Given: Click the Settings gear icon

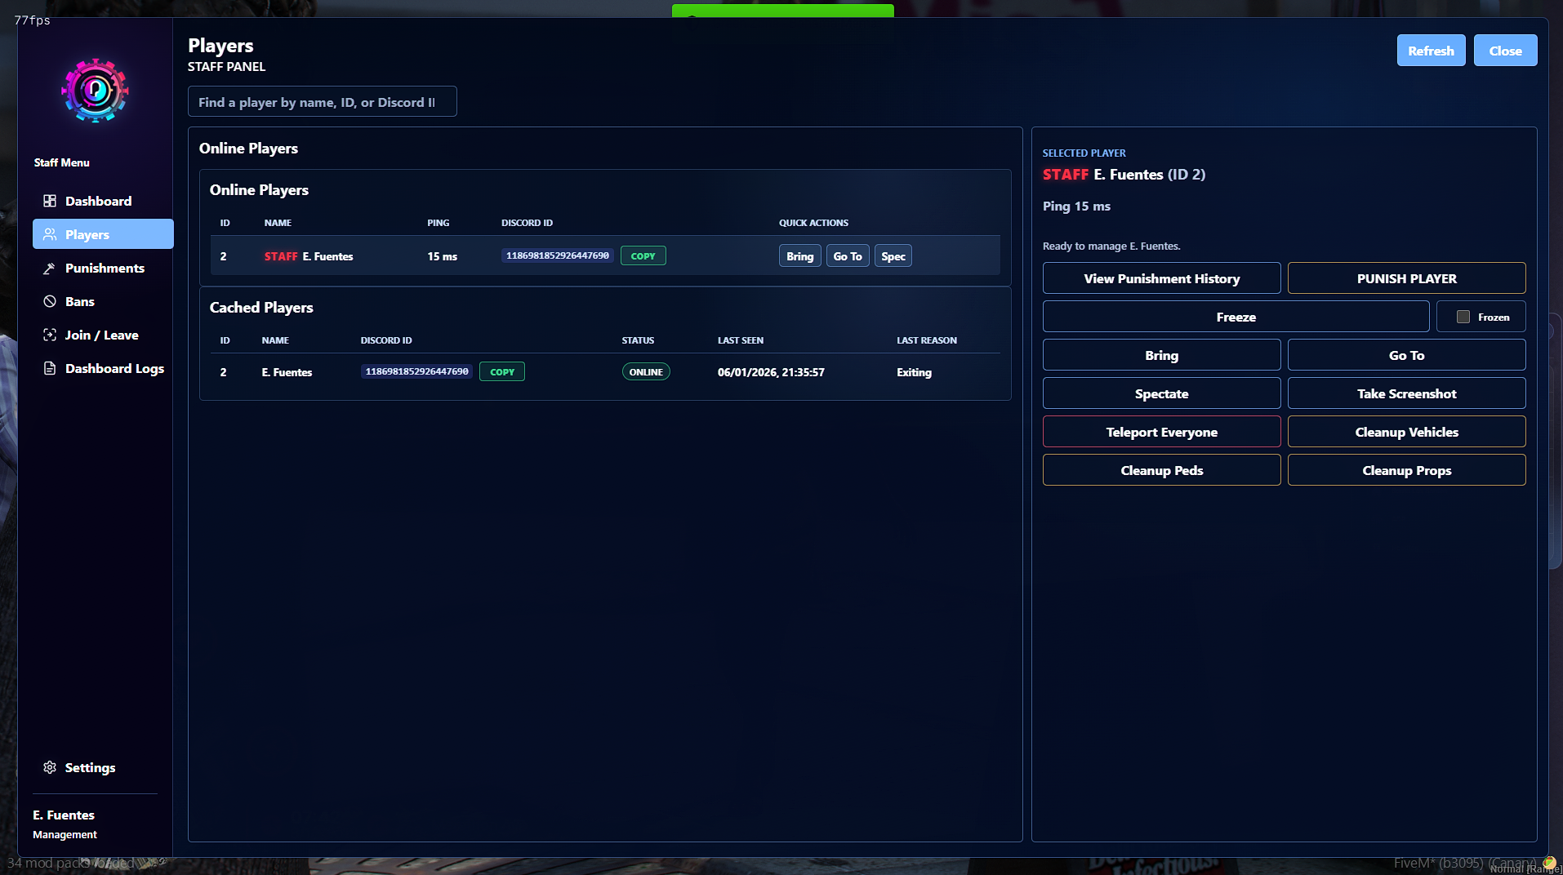Looking at the screenshot, I should (50, 767).
